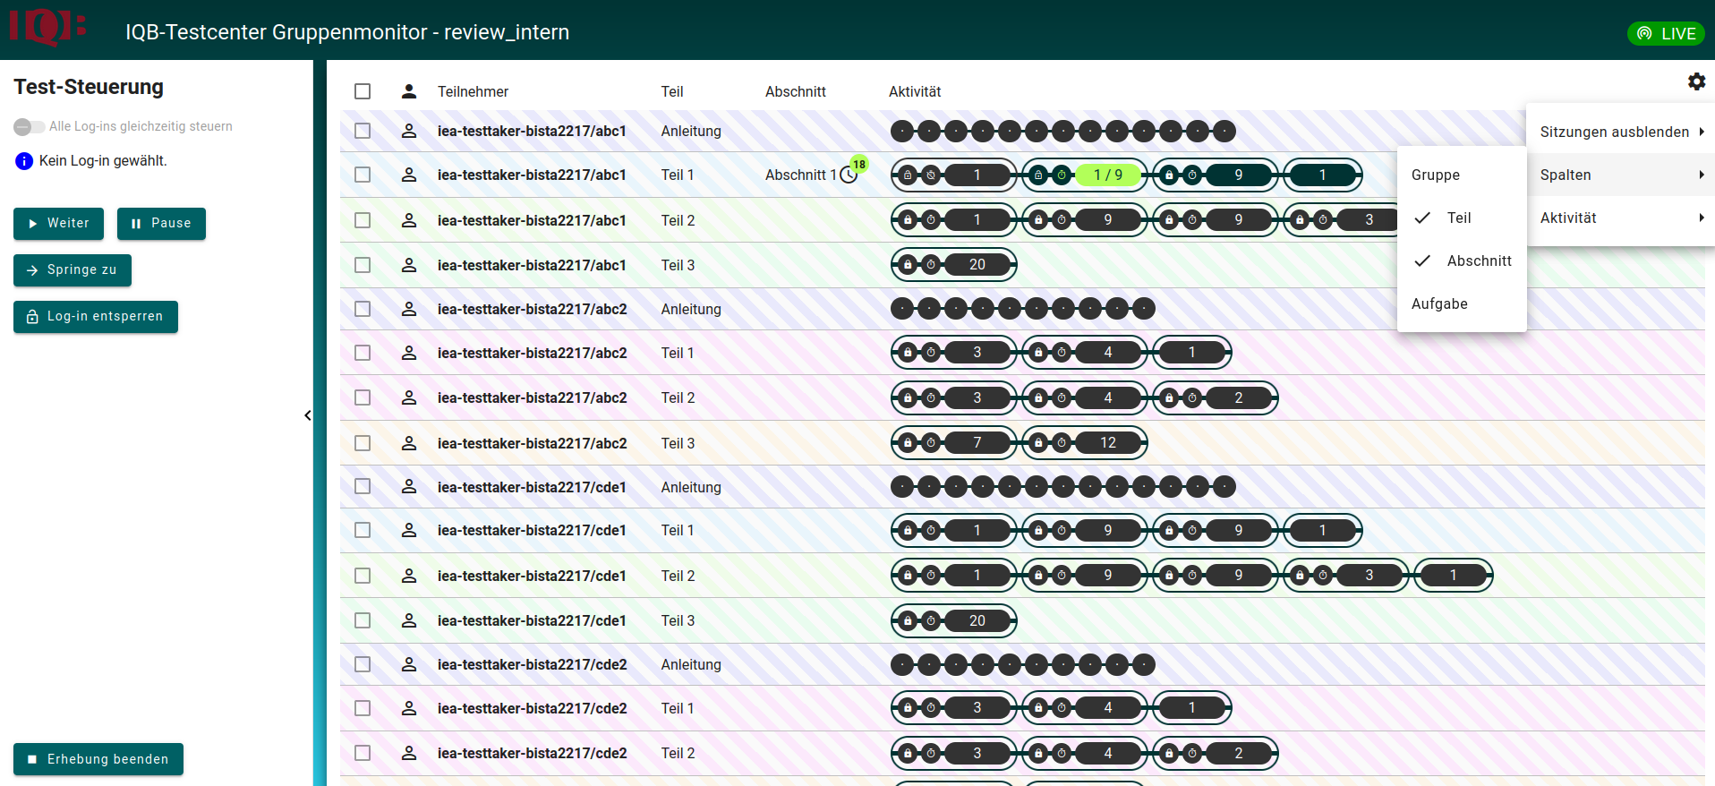Screen dimensions: 1715x786
Task: Expand the Aktivität submenu
Action: pyautogui.click(x=1620, y=218)
